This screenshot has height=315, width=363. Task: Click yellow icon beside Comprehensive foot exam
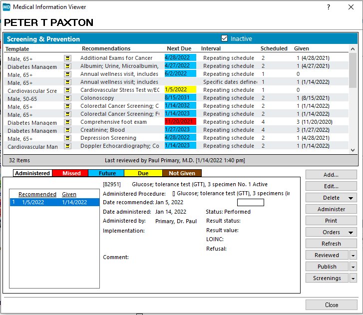pyautogui.click(x=67, y=122)
